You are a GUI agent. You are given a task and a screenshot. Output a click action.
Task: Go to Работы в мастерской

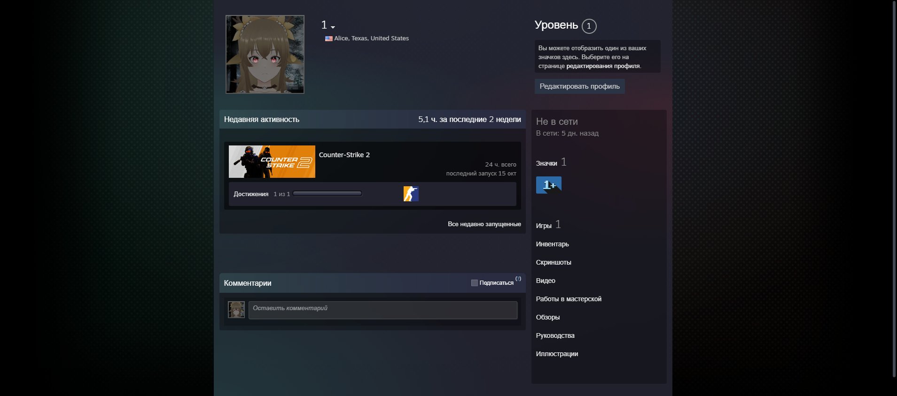[568, 299]
